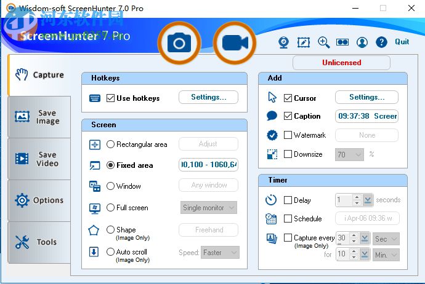Open the Cursor Settings... button

pyautogui.click(x=366, y=97)
